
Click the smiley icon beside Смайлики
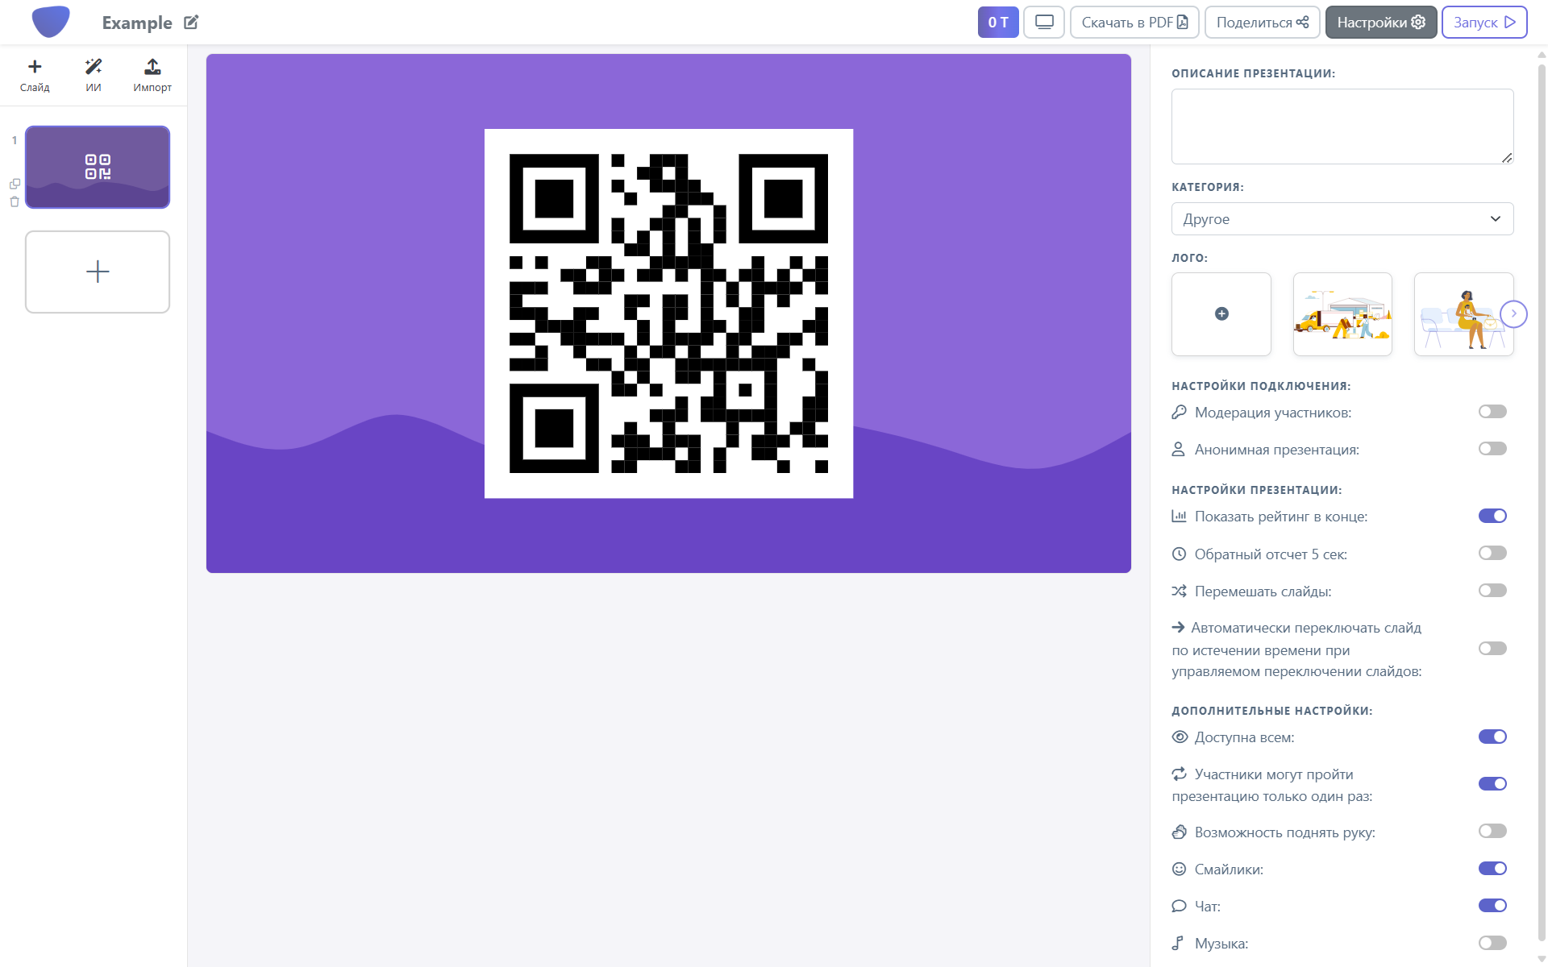[x=1179, y=869]
